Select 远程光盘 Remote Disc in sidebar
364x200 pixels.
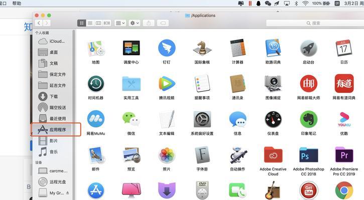(53, 182)
